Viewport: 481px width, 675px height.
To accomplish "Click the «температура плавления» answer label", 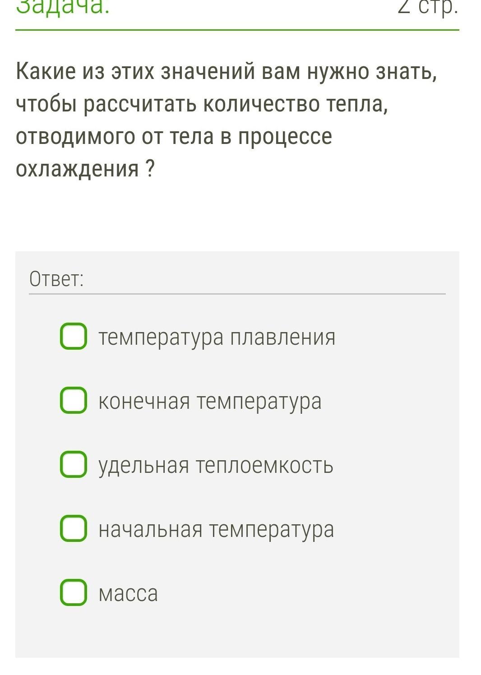I will pos(217,337).
